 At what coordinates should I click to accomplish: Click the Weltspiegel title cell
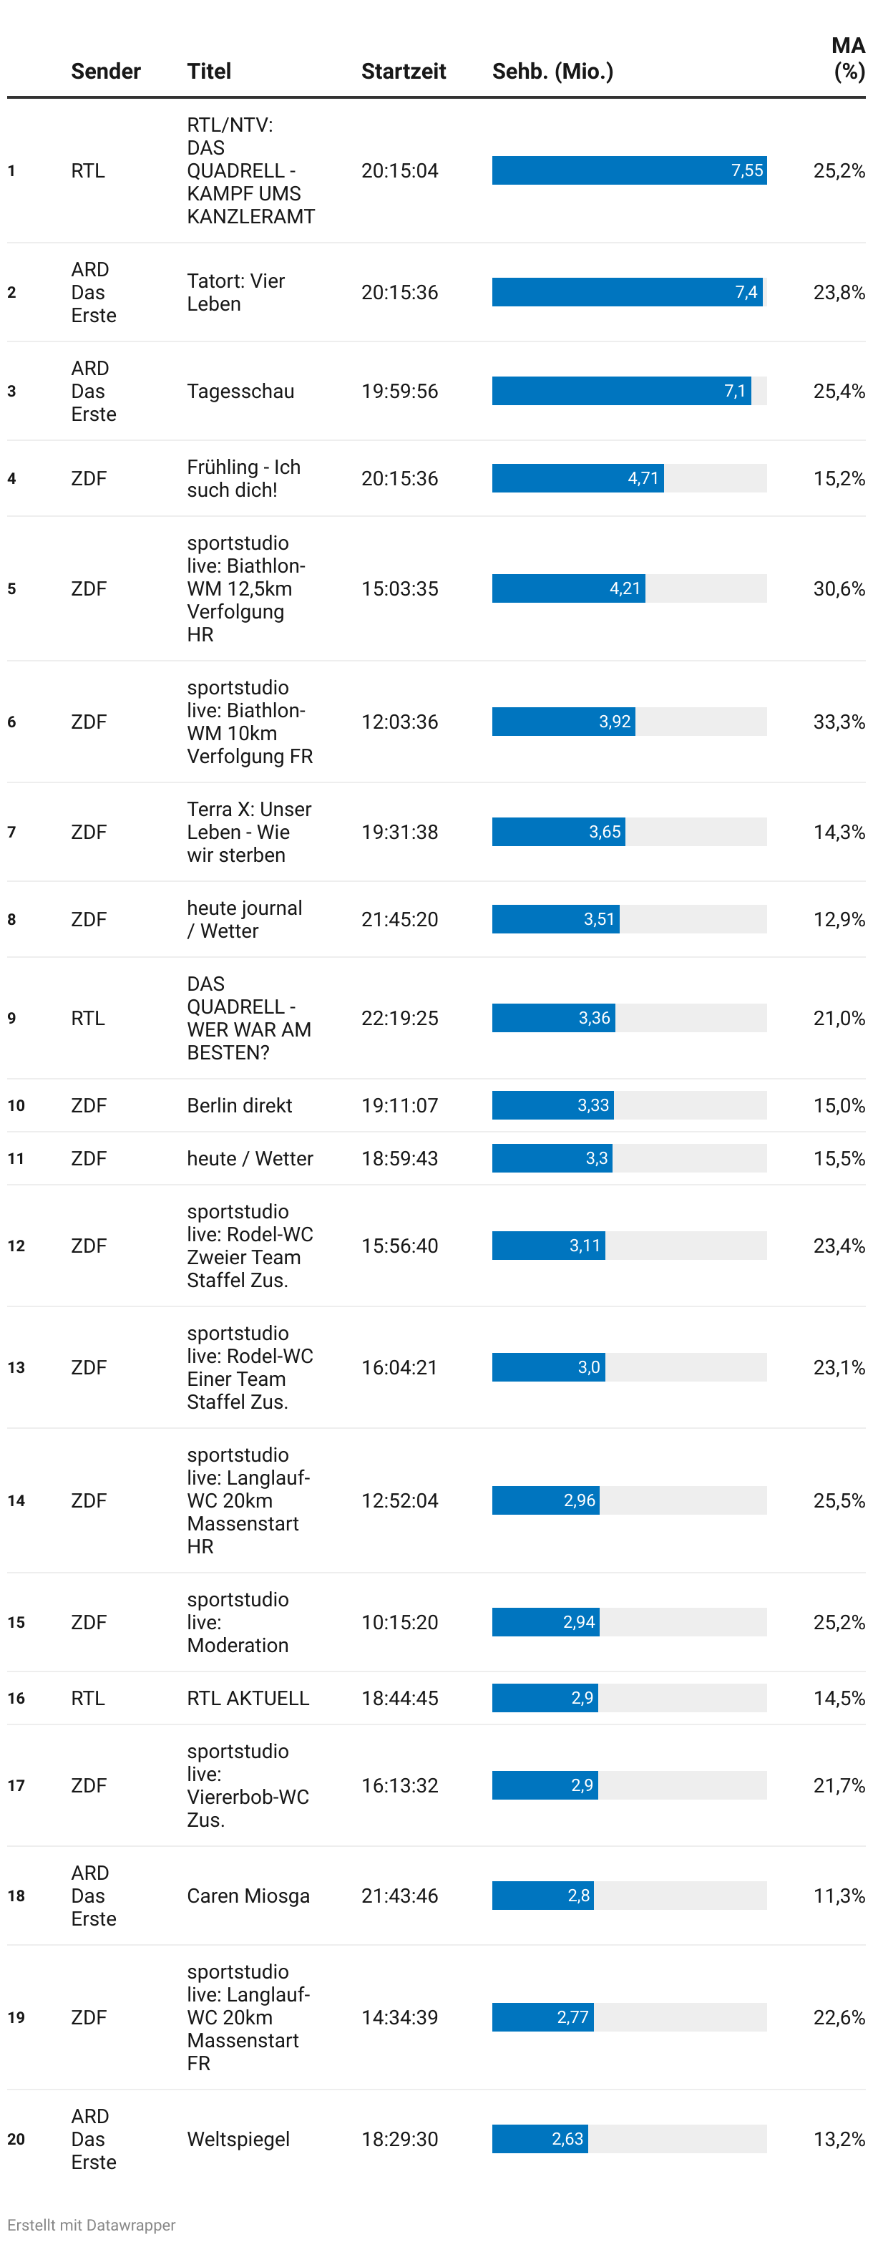click(238, 2140)
